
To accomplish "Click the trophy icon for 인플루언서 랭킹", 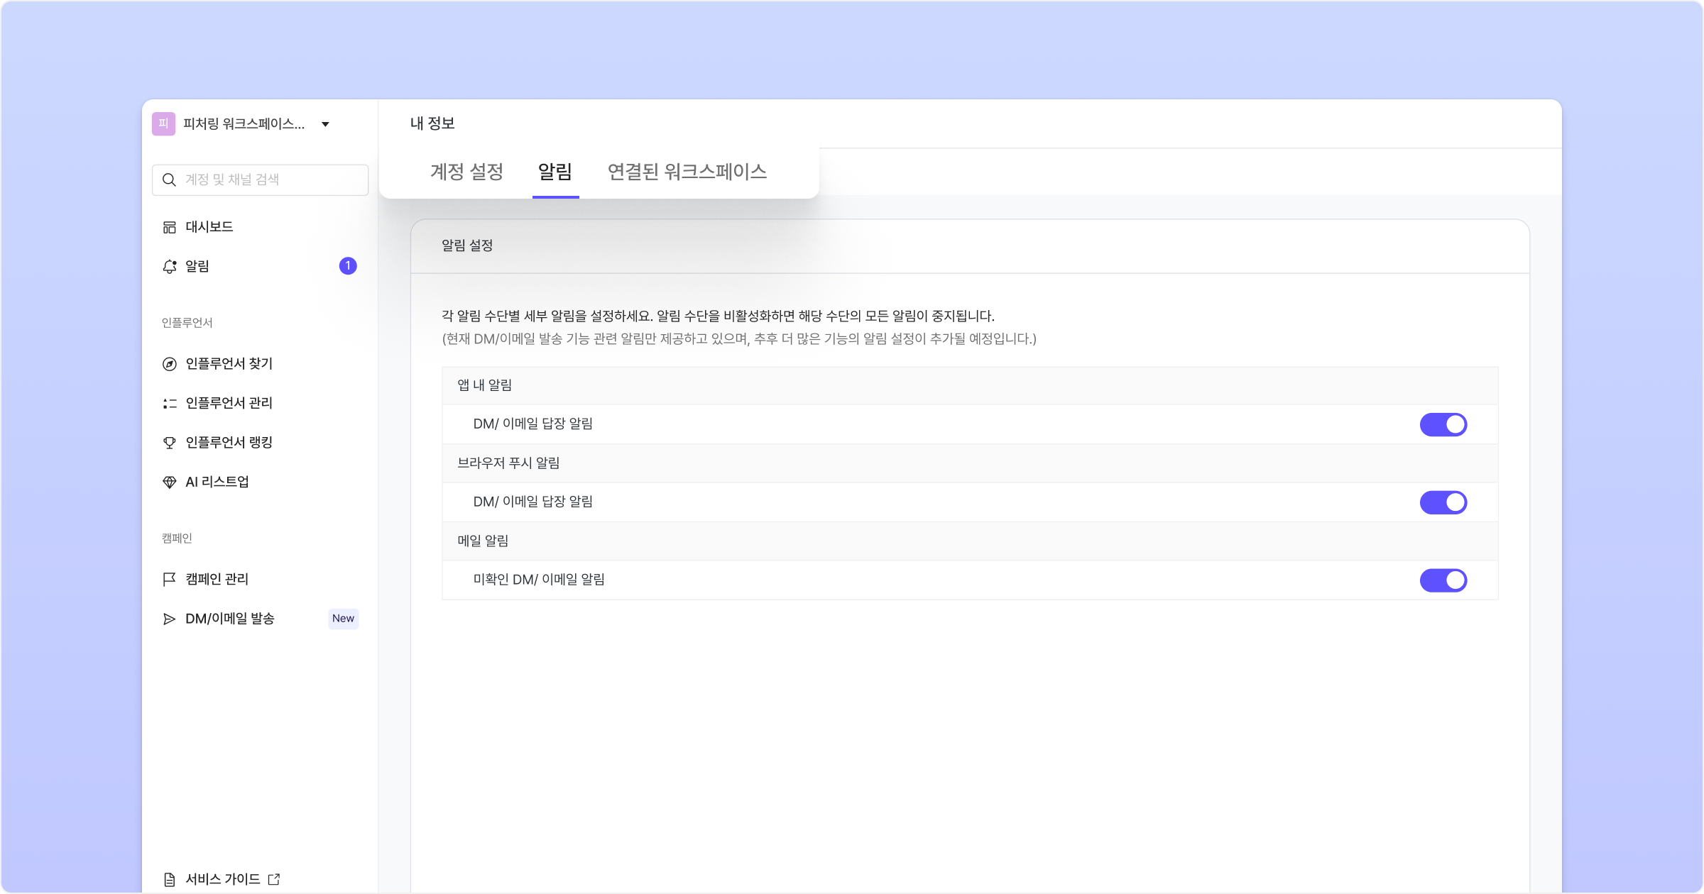I will pyautogui.click(x=169, y=443).
